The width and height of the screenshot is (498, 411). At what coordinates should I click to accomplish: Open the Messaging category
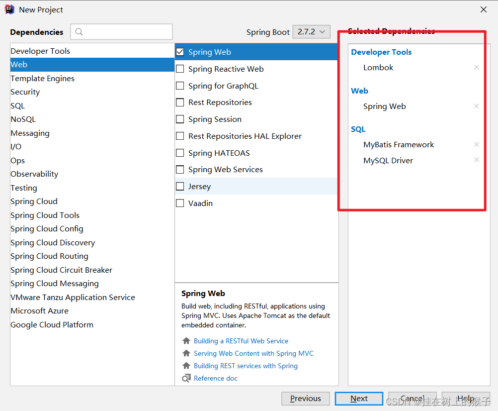click(x=92, y=133)
